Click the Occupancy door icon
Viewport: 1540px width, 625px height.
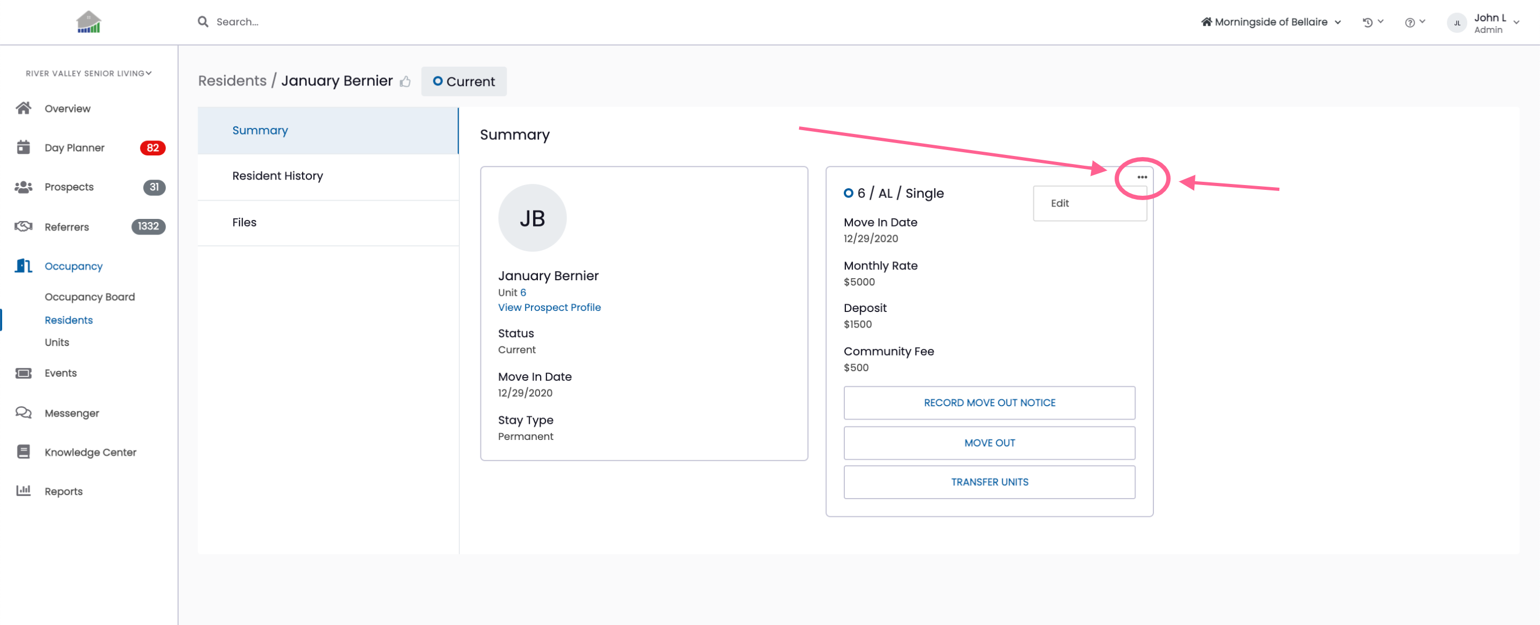click(x=23, y=266)
